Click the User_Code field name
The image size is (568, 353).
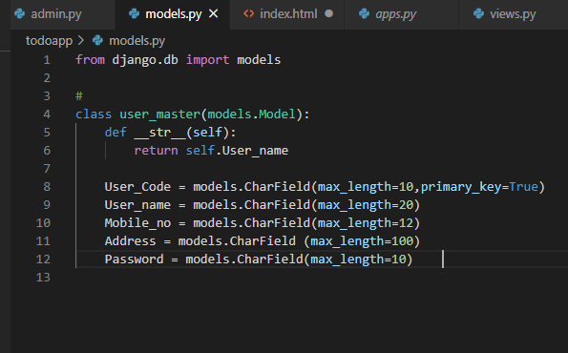pos(137,187)
